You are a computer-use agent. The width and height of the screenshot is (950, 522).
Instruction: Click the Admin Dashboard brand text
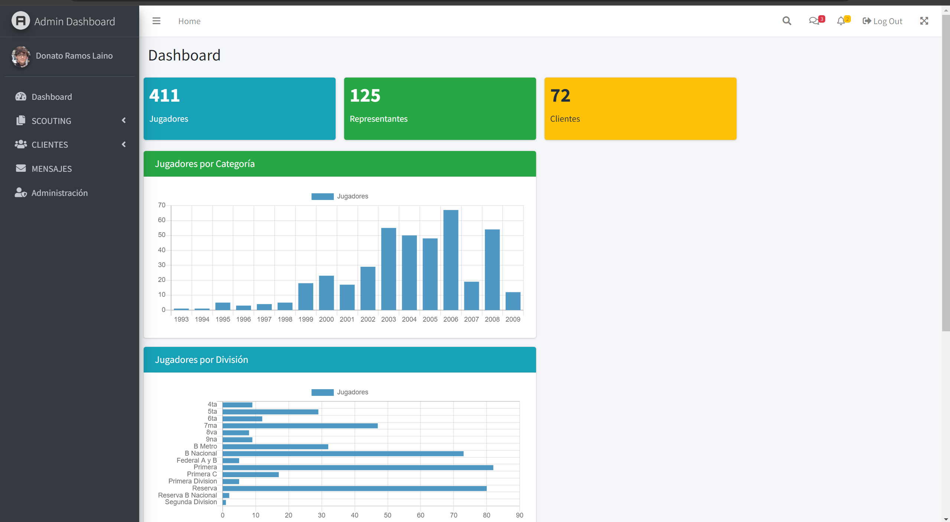point(75,22)
